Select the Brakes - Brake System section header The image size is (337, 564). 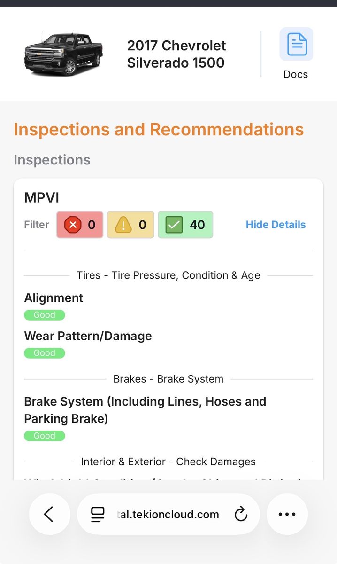(168, 379)
